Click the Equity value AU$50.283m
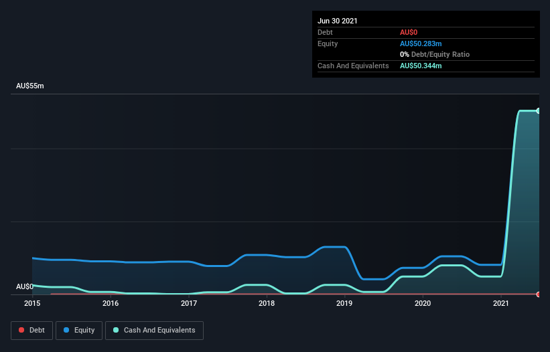Image resolution: width=550 pixels, height=352 pixels. [x=421, y=43]
